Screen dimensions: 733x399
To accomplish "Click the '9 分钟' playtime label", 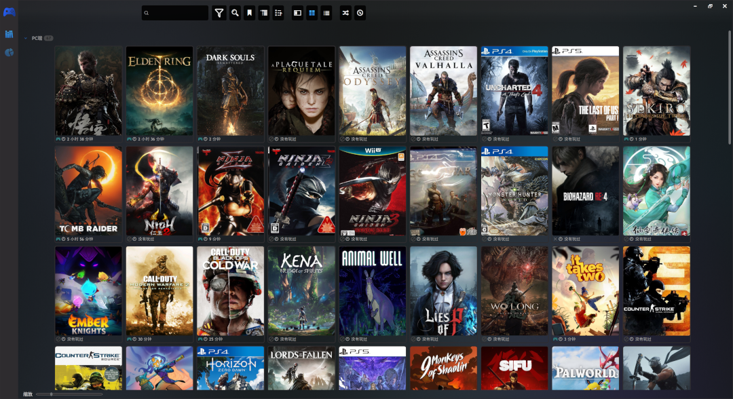I will [214, 240].
